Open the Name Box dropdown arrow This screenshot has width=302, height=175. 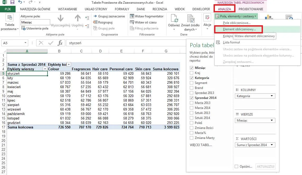25,43
